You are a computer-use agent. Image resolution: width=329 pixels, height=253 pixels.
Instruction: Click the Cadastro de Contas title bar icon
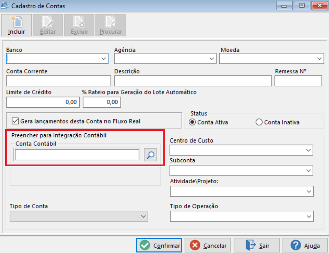pyautogui.click(x=5, y=6)
